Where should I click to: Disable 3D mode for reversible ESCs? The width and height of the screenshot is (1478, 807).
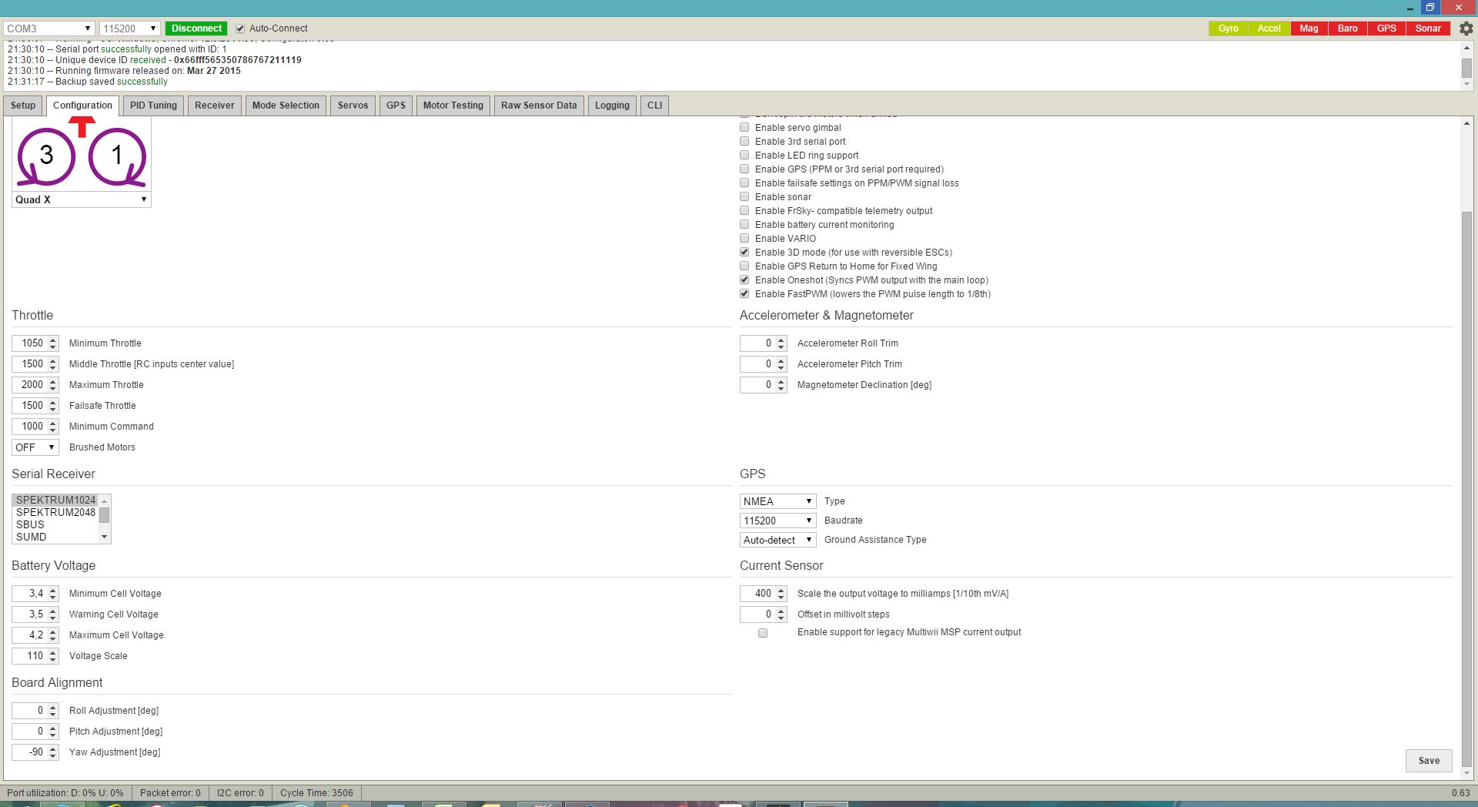click(744, 253)
